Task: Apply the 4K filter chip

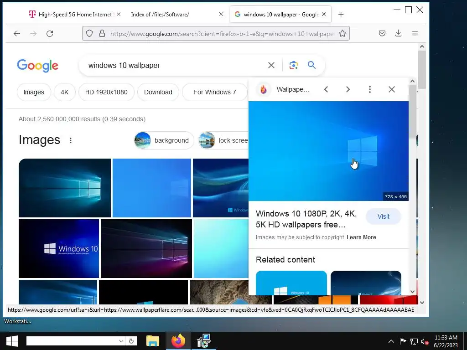Action: (65, 92)
